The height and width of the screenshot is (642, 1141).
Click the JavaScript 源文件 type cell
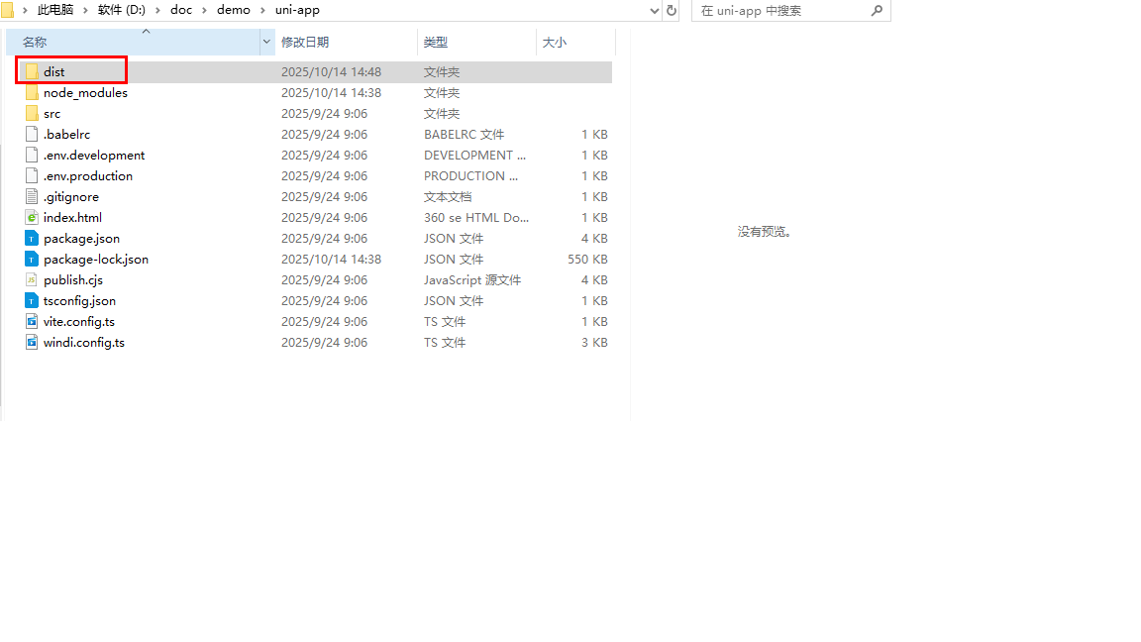(472, 279)
